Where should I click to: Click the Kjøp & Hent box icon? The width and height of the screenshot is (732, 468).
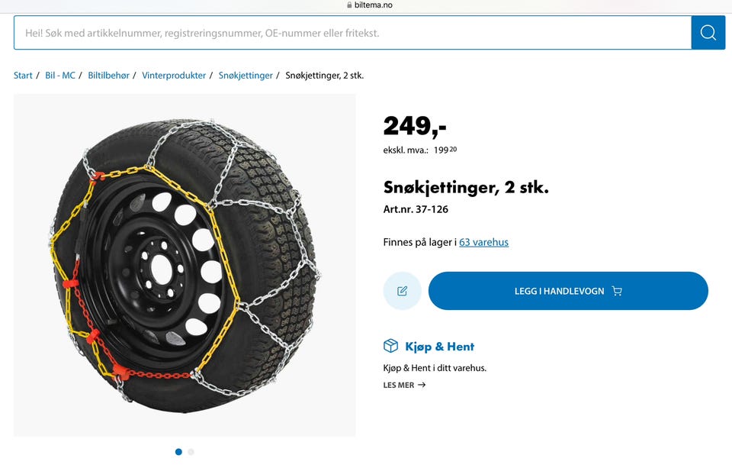(390, 346)
